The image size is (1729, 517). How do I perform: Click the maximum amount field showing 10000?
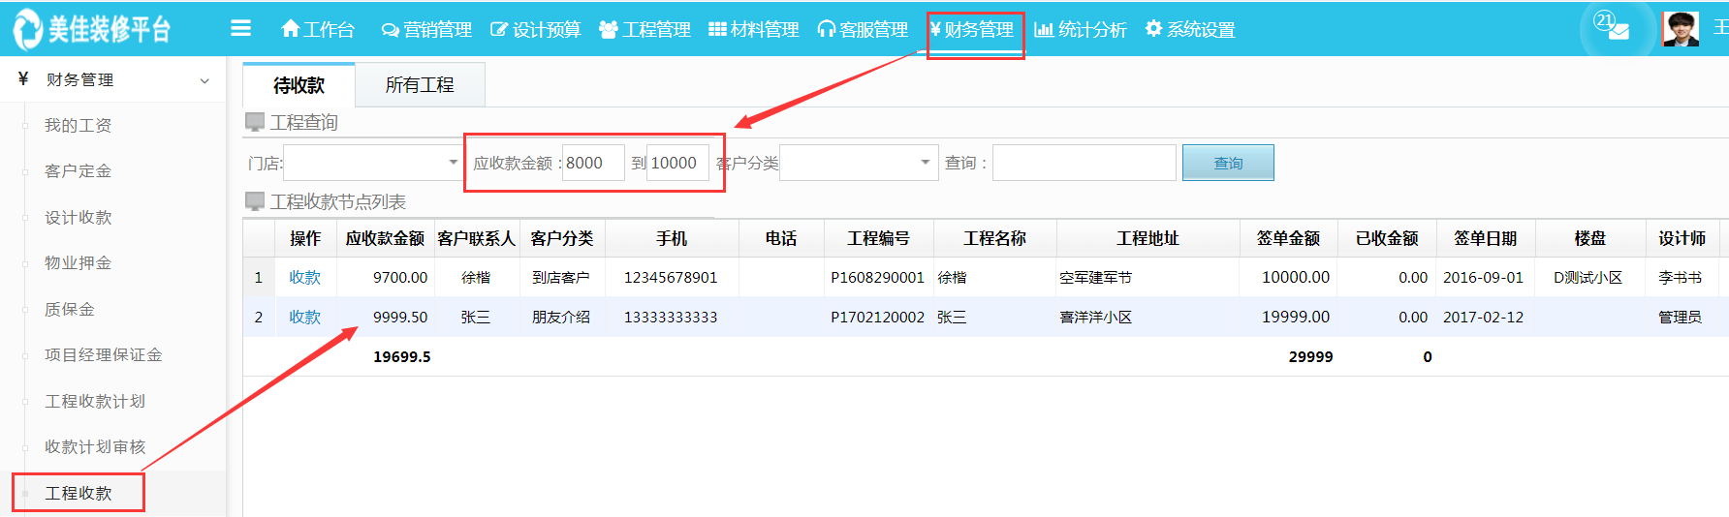click(677, 163)
